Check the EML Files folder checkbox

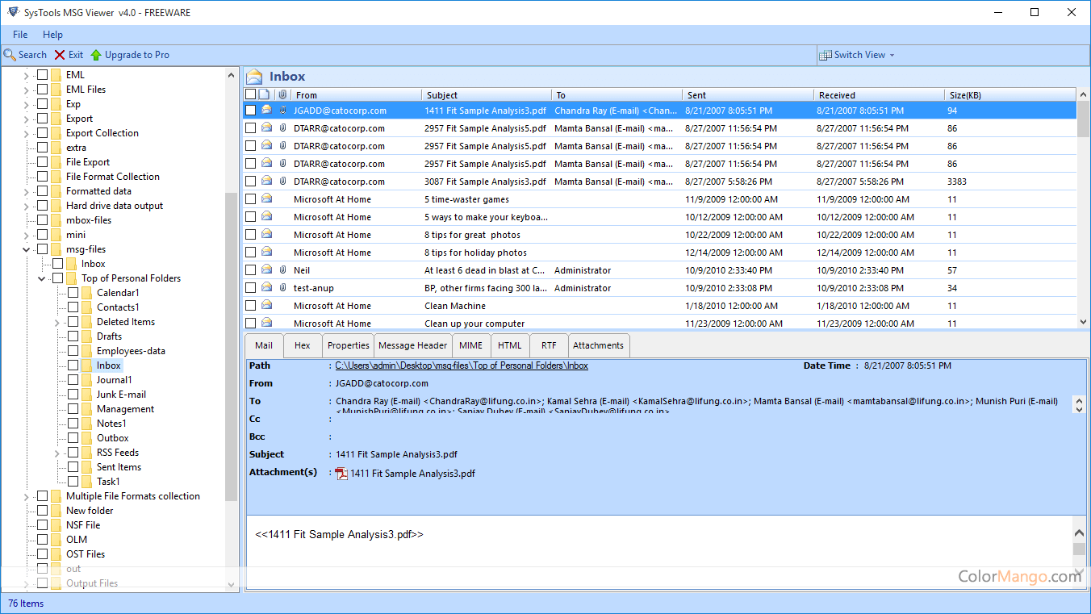point(42,90)
